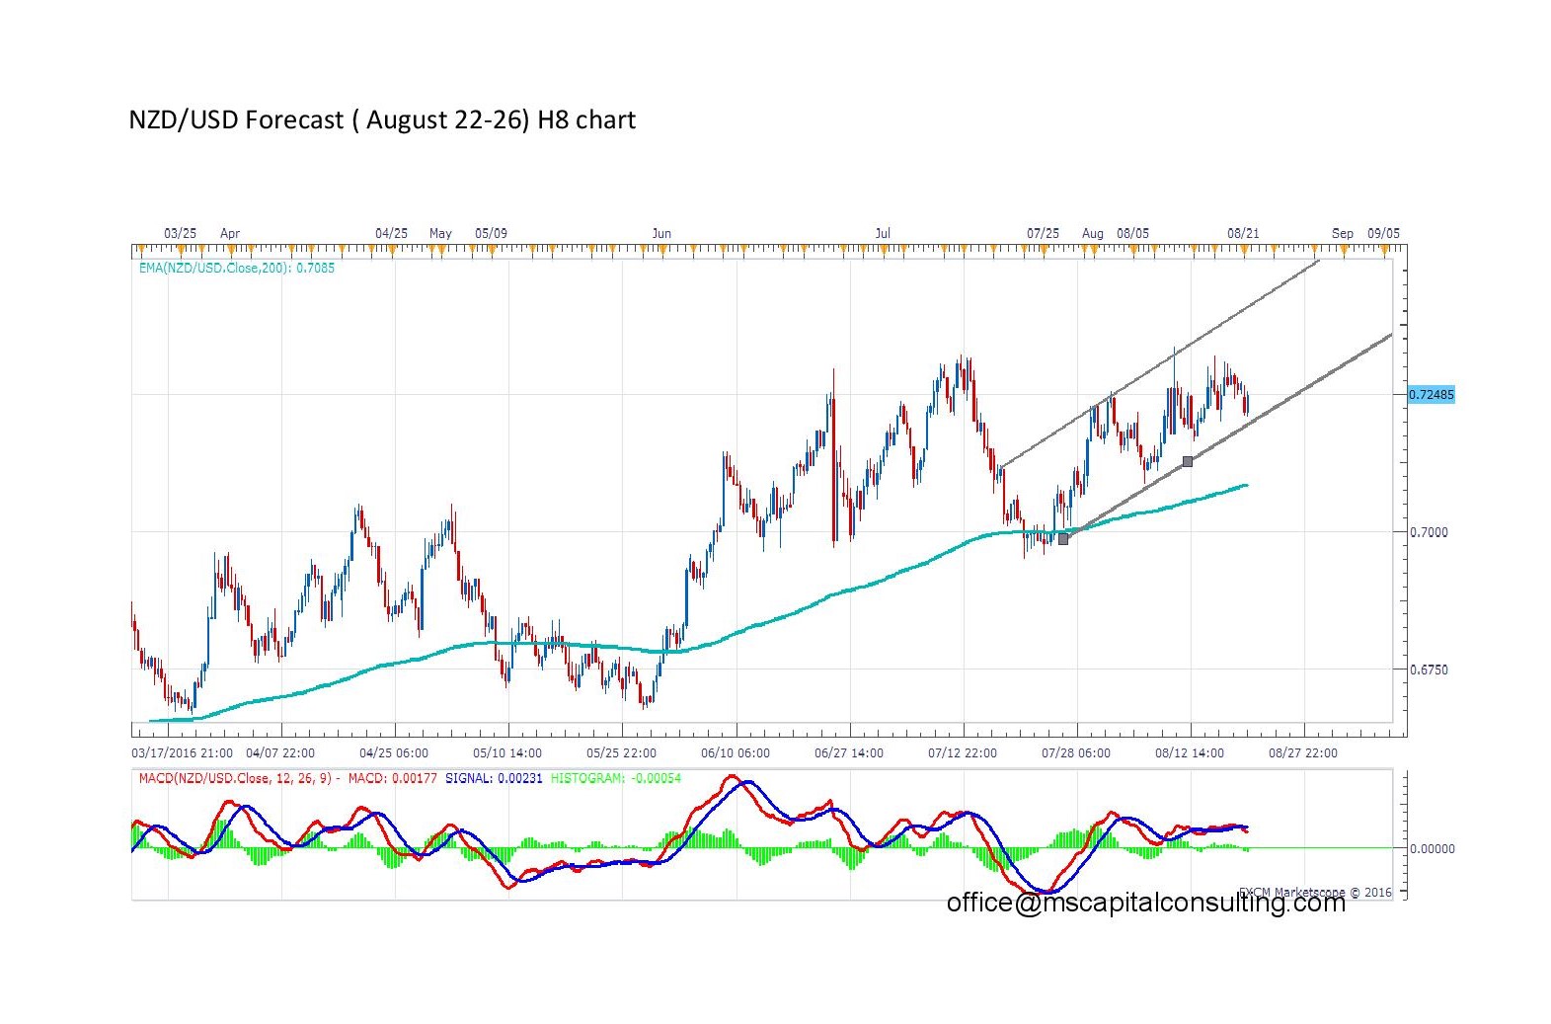Click the 0.6750 price axis label
Viewport: 1551px width, 1024px height.
pos(1429,670)
